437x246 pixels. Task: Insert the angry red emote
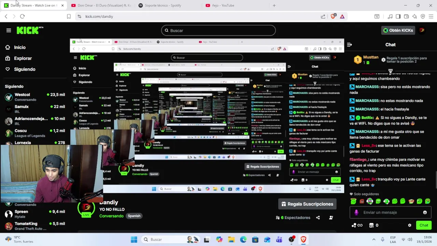(x=362, y=201)
